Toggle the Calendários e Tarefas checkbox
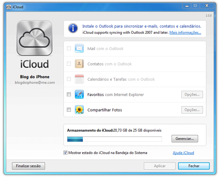 pos(69,79)
